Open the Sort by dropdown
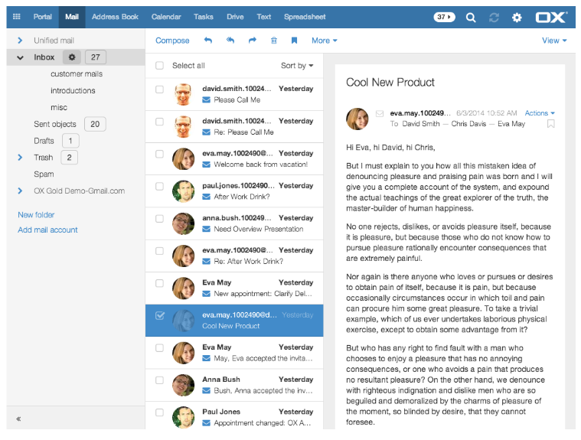 pyautogui.click(x=297, y=66)
